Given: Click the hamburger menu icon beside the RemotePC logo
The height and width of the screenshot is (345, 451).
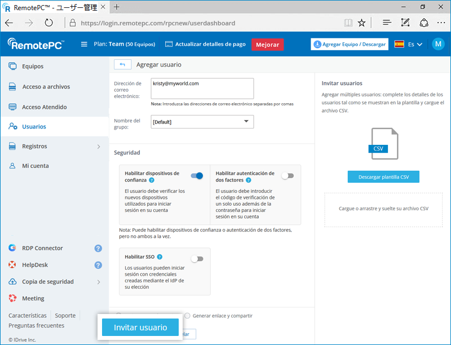Looking at the screenshot, I should pos(85,45).
